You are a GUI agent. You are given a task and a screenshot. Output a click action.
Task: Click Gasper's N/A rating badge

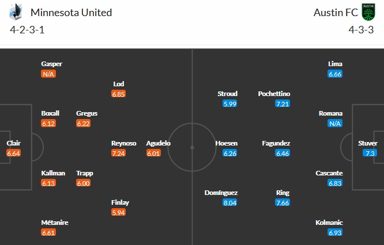[x=48, y=74]
